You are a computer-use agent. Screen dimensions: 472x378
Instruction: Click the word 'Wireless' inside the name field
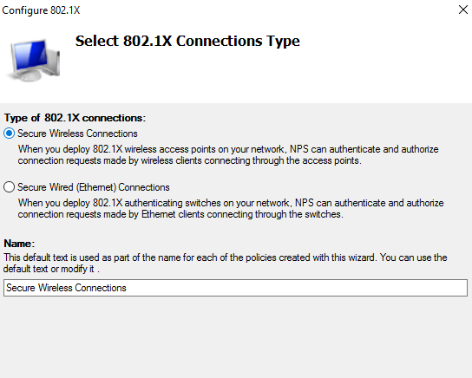click(55, 288)
